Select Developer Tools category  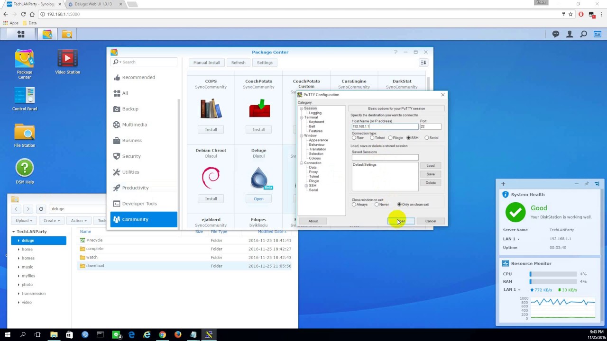144,204
